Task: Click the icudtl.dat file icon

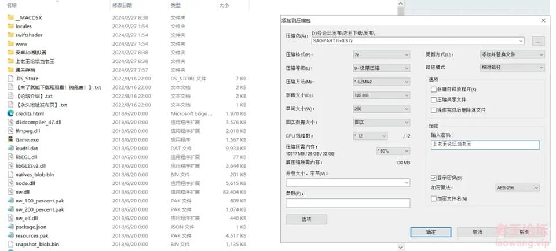Action: (10, 148)
